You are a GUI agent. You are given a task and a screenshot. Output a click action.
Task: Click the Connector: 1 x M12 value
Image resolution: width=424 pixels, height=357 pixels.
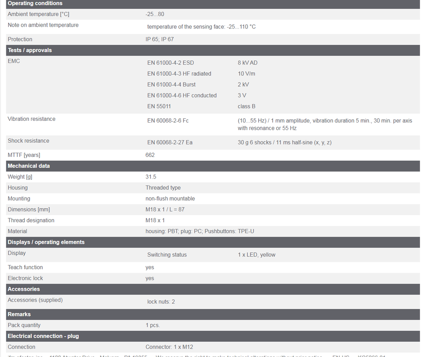coord(169,347)
